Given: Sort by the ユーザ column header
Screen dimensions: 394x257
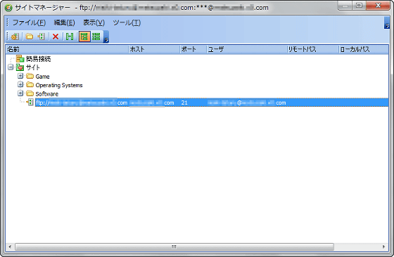Looking at the screenshot, I should pyautogui.click(x=247, y=49).
